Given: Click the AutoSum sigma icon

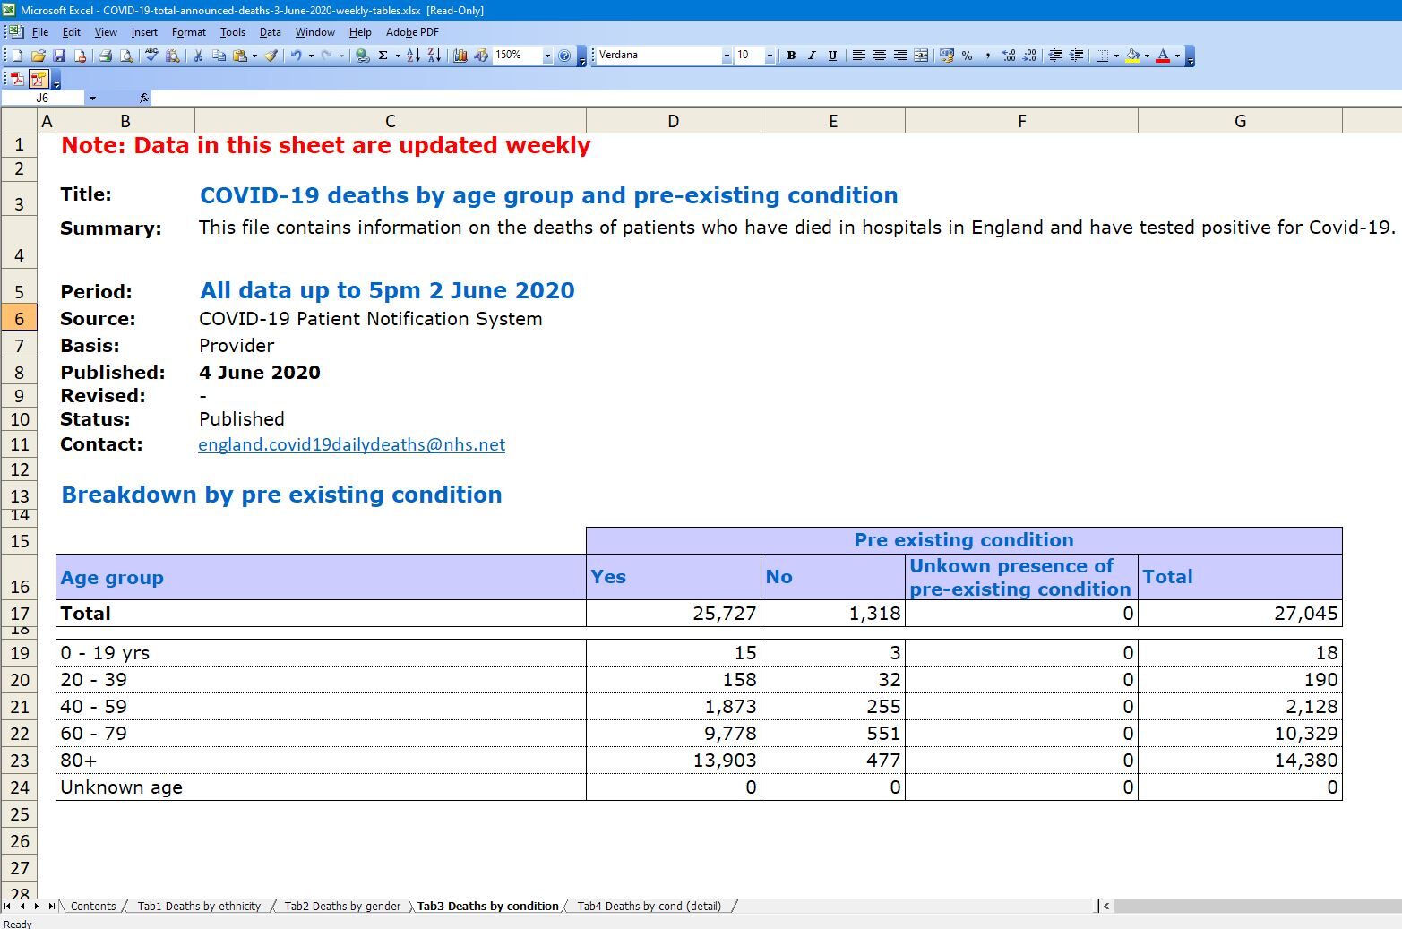Looking at the screenshot, I should point(383,56).
